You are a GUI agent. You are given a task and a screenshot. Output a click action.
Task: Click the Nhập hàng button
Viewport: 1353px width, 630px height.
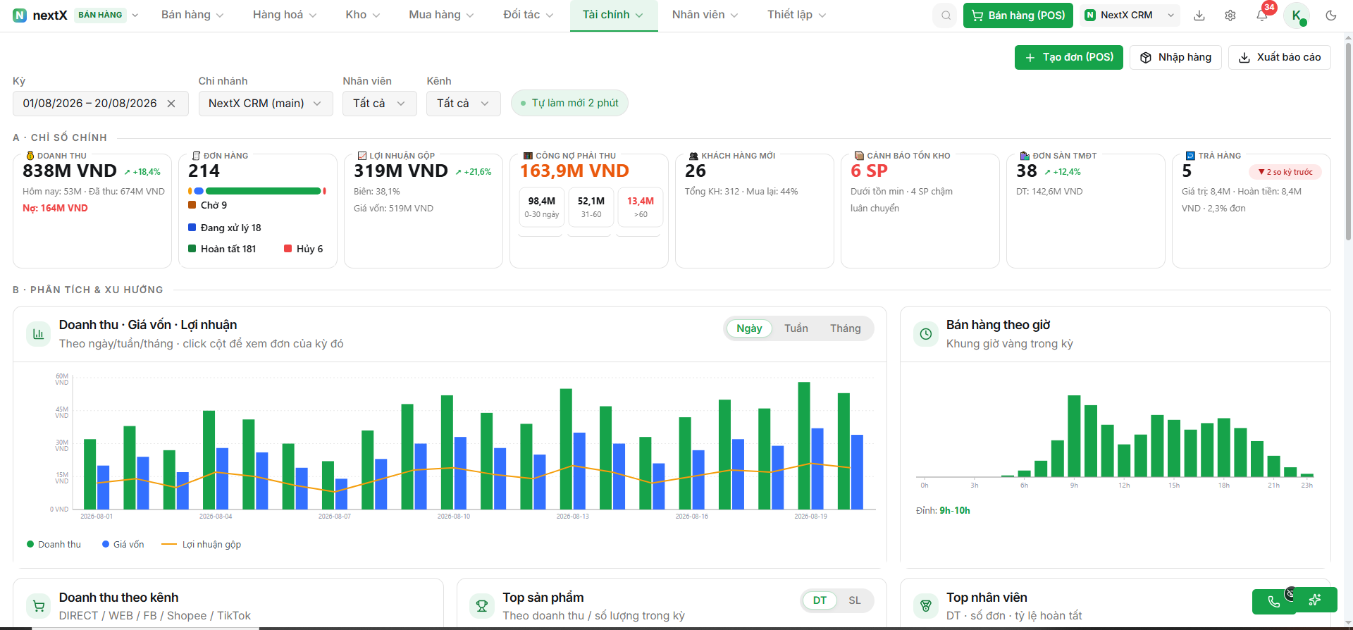(x=1175, y=58)
